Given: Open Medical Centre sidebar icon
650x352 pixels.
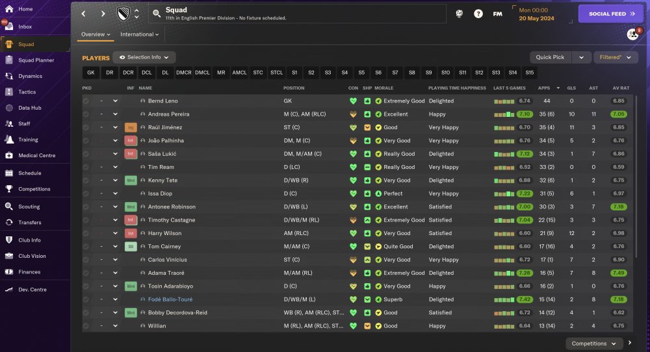Looking at the screenshot, I should click(9, 155).
